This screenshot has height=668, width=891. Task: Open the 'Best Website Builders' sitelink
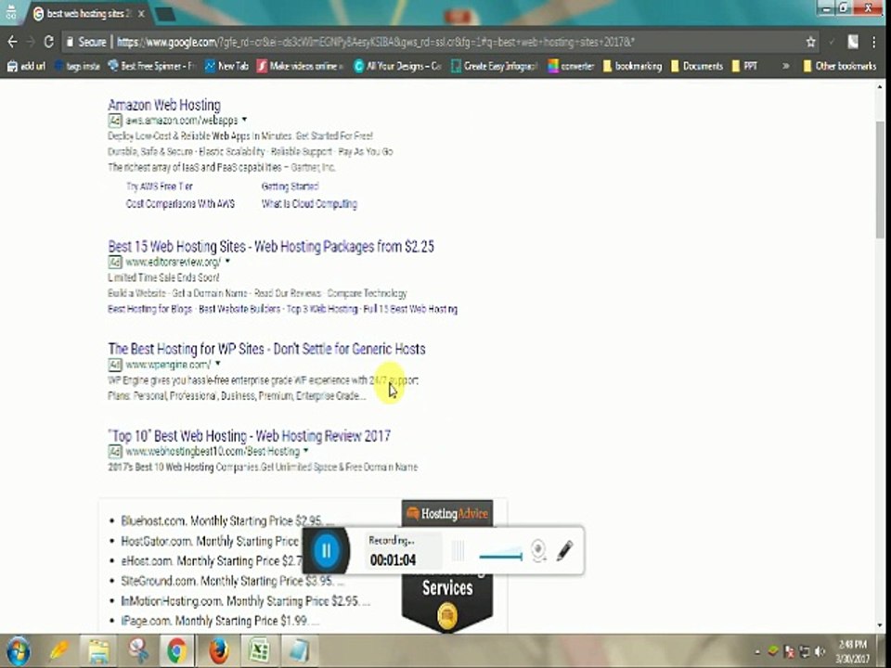click(x=239, y=309)
